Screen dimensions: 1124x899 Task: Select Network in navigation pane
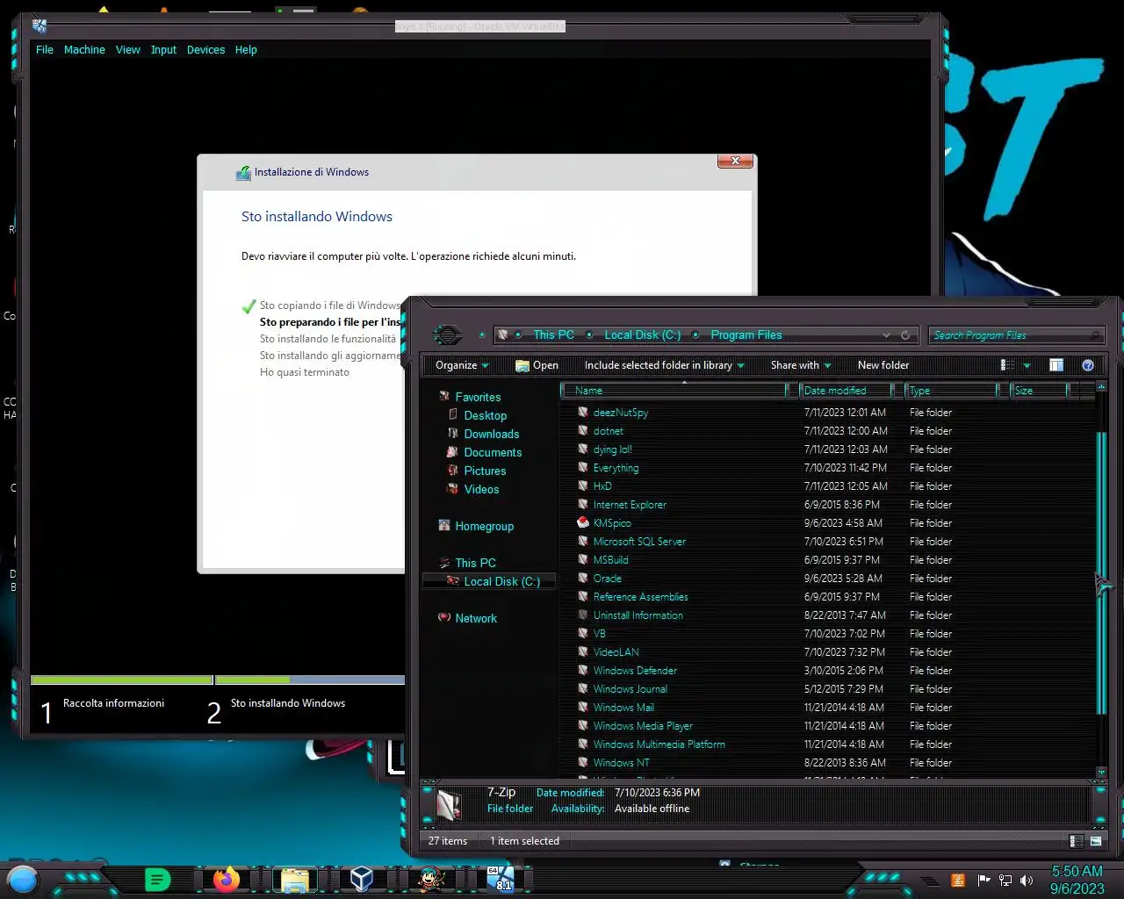tap(476, 618)
